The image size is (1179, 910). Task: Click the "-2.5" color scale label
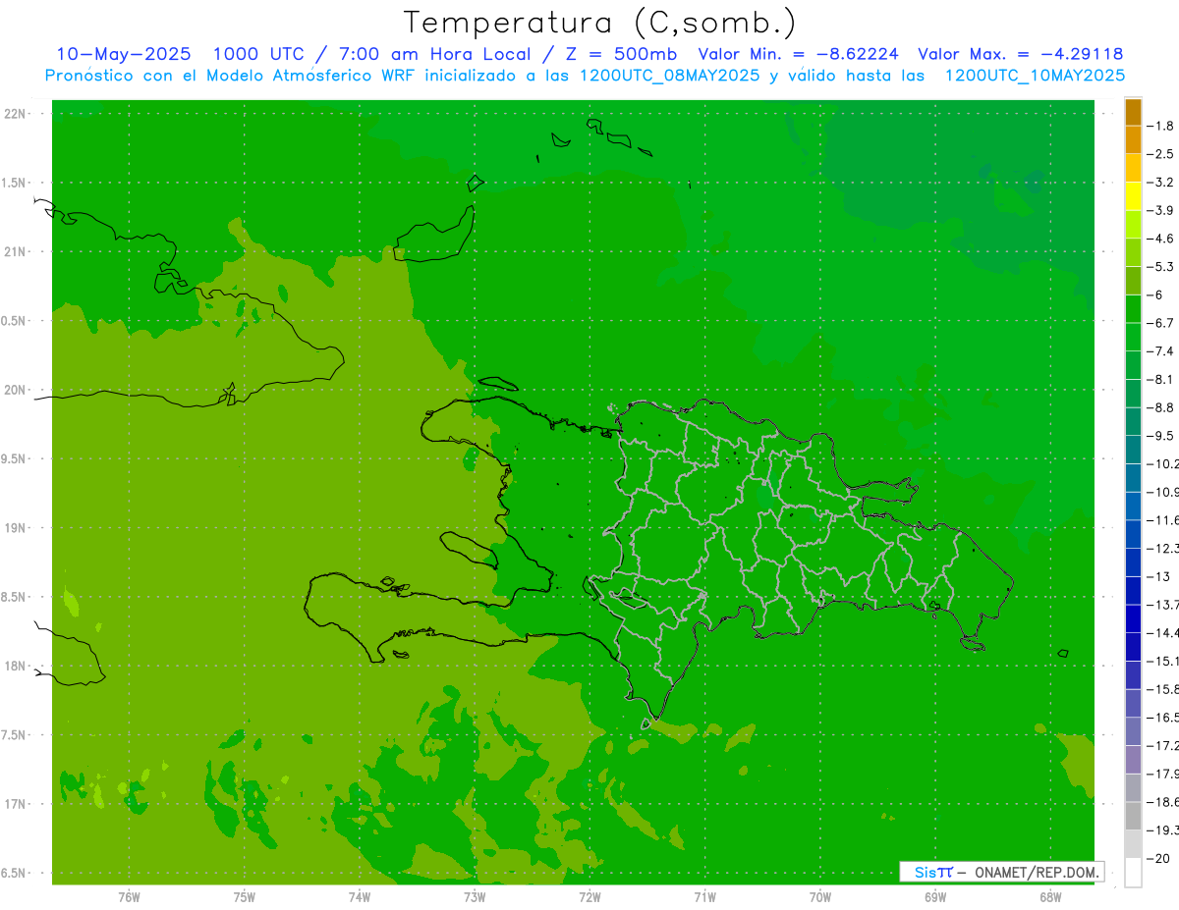tap(1160, 154)
